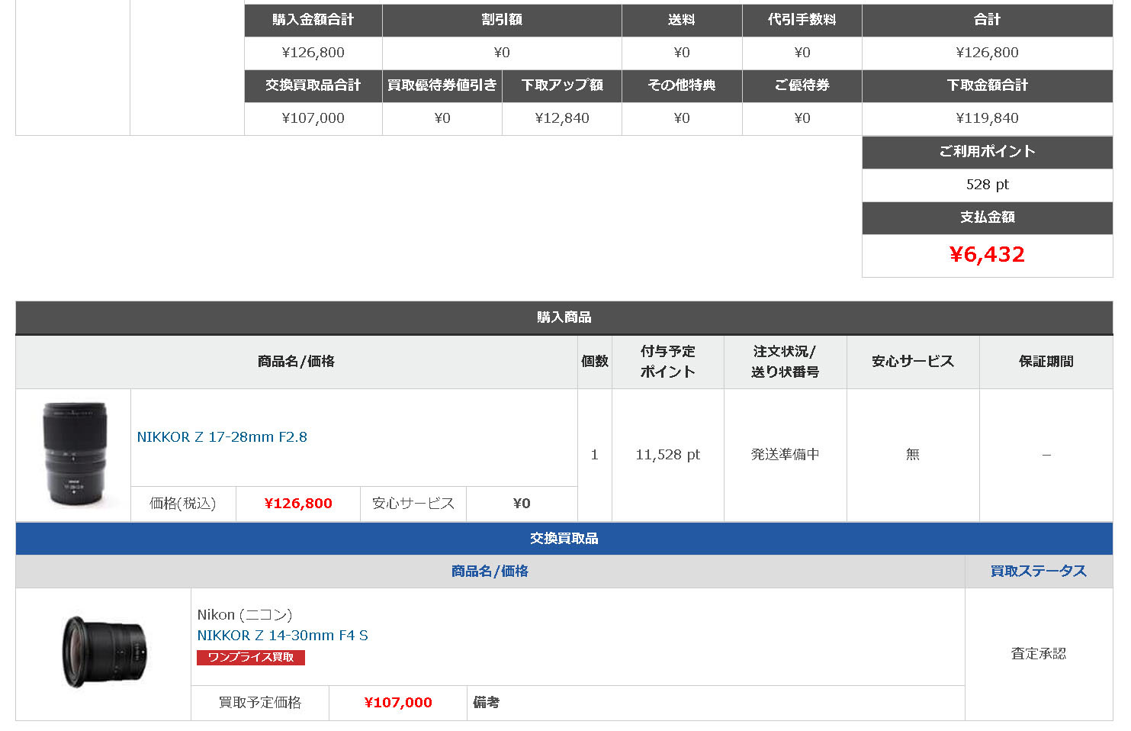Click the red ¥6,432 payment amount
1131x731 pixels.
pos(988,255)
